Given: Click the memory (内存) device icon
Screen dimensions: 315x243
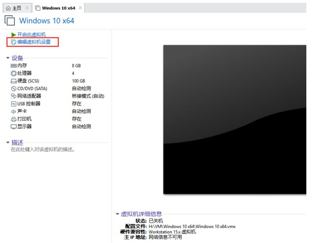Looking at the screenshot, I should coord(14,65).
